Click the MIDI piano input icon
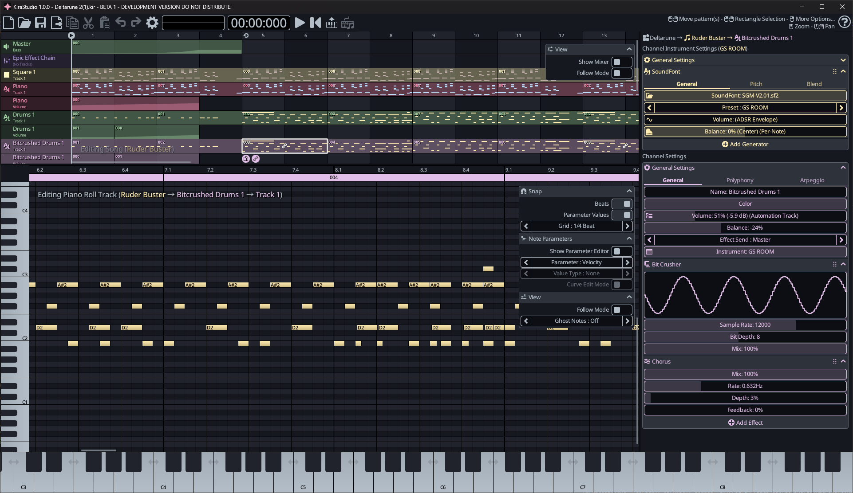 coord(332,23)
